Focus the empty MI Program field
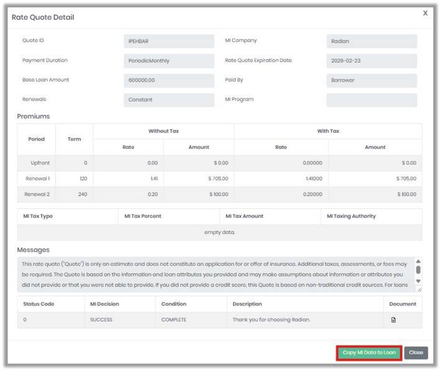 click(x=371, y=100)
